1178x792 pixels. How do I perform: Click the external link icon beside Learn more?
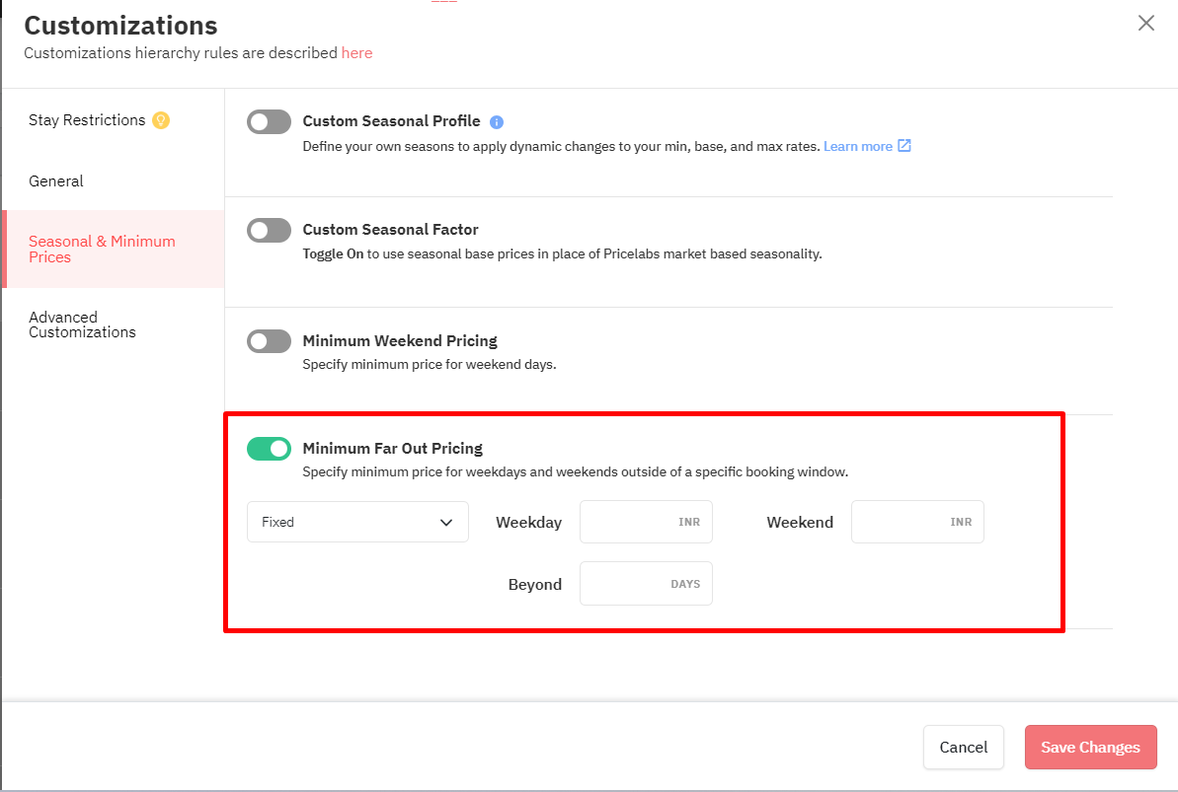pos(904,146)
